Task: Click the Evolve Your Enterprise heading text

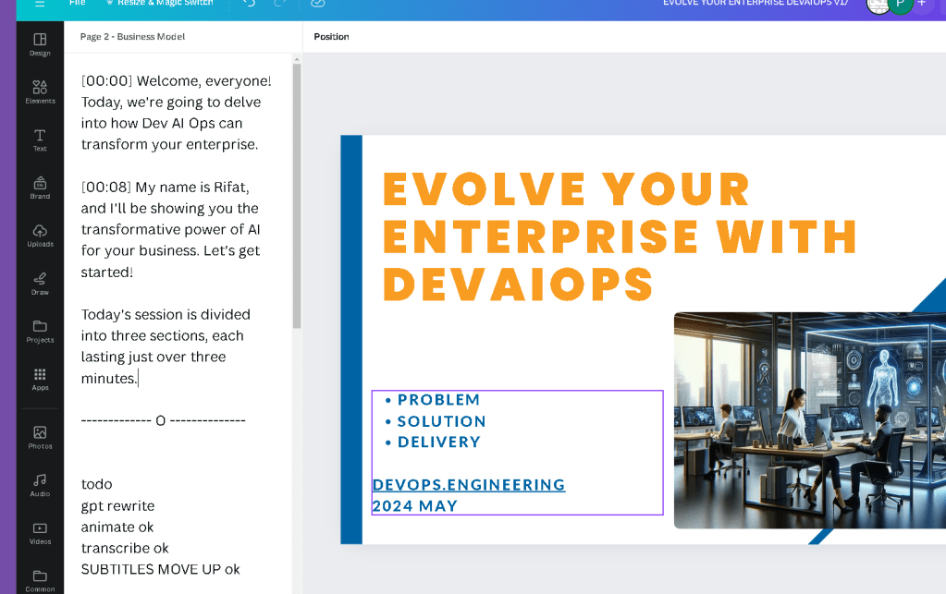Action: pyautogui.click(x=620, y=236)
